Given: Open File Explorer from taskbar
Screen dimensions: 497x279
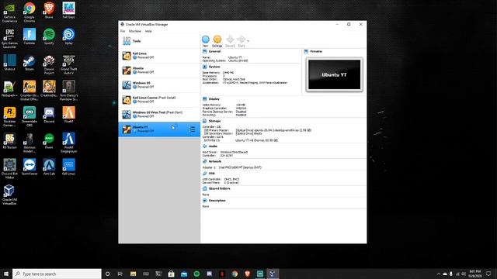Looking at the screenshot, I should [133, 274].
